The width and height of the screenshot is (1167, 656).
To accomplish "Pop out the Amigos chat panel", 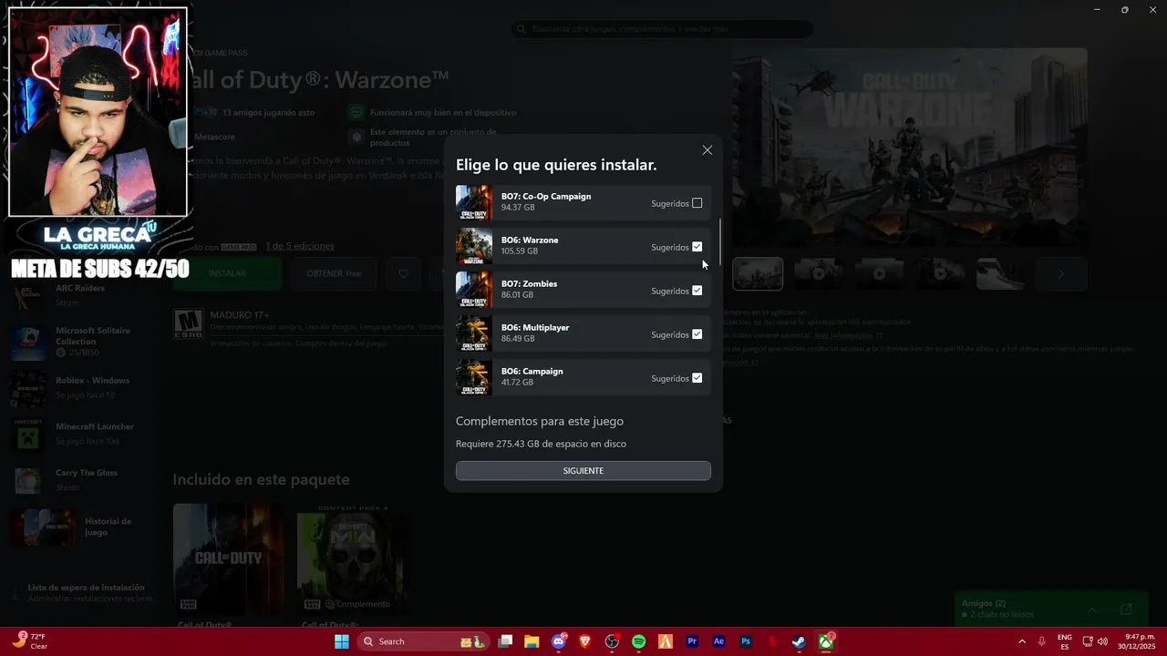I will coord(1126,609).
